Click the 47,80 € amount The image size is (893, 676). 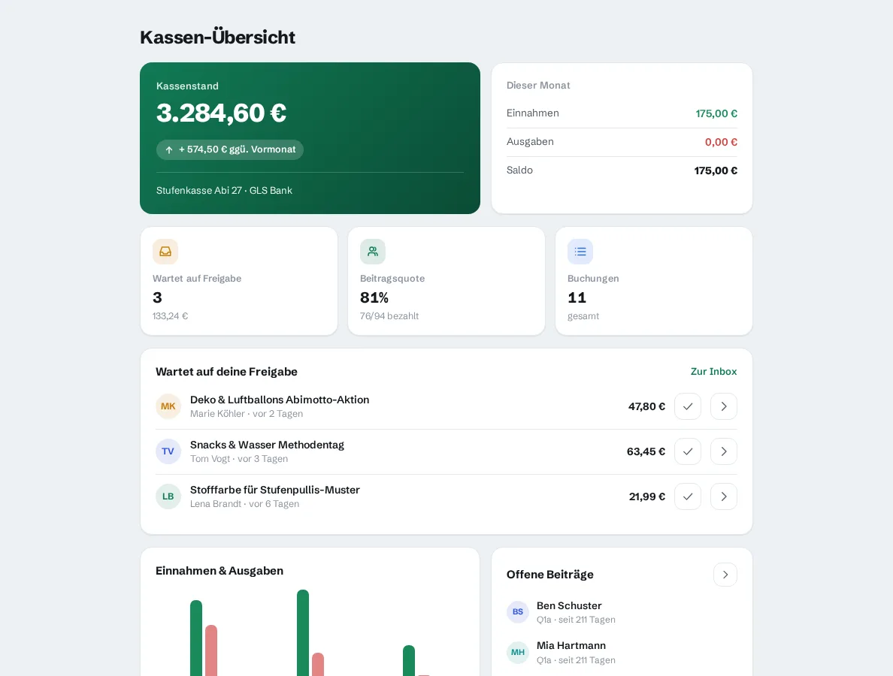pyautogui.click(x=646, y=406)
